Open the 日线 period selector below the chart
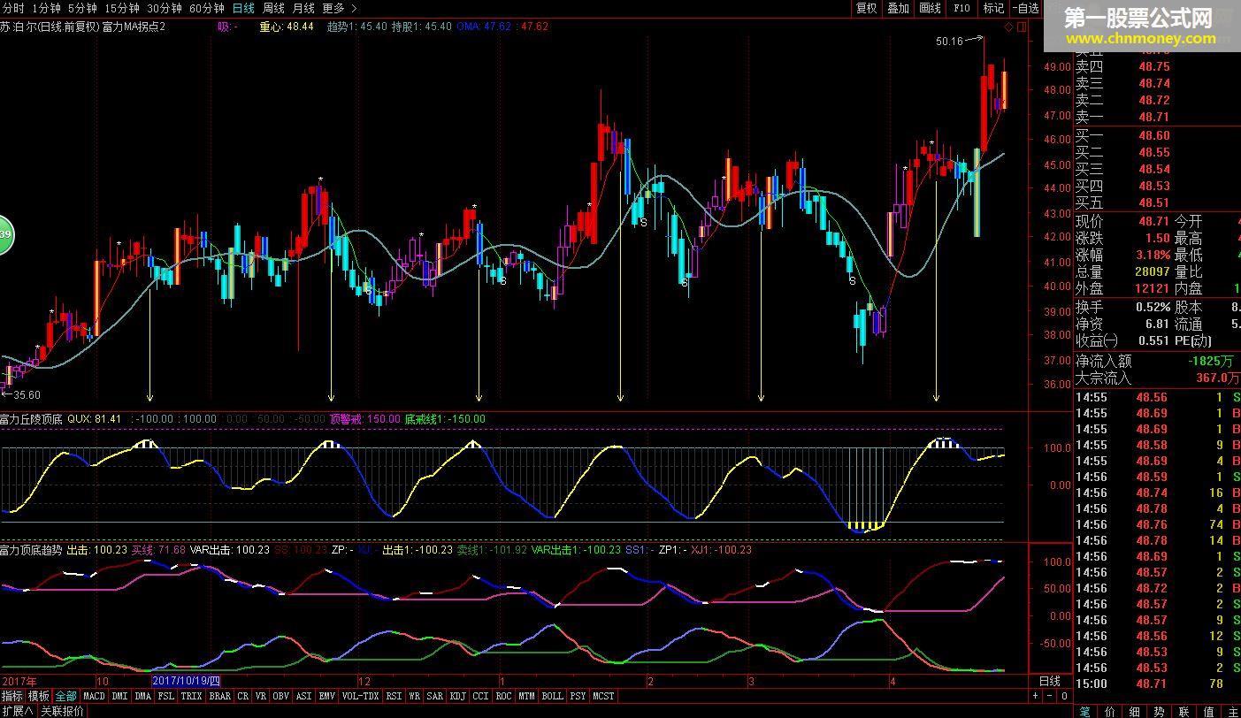The image size is (1241, 718). coord(1050,681)
